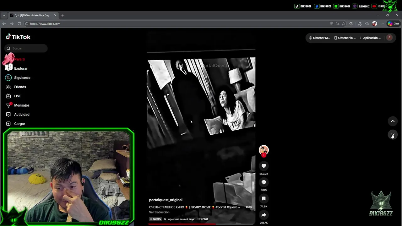
Task: Click the Buscar search field
Action: click(x=26, y=48)
